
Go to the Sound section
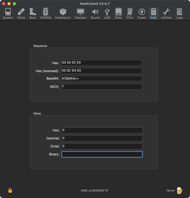pyautogui.click(x=95, y=14)
